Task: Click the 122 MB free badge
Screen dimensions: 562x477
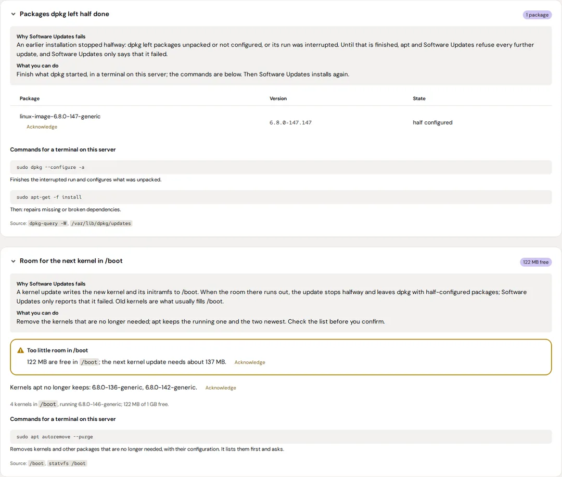Action: (535, 262)
